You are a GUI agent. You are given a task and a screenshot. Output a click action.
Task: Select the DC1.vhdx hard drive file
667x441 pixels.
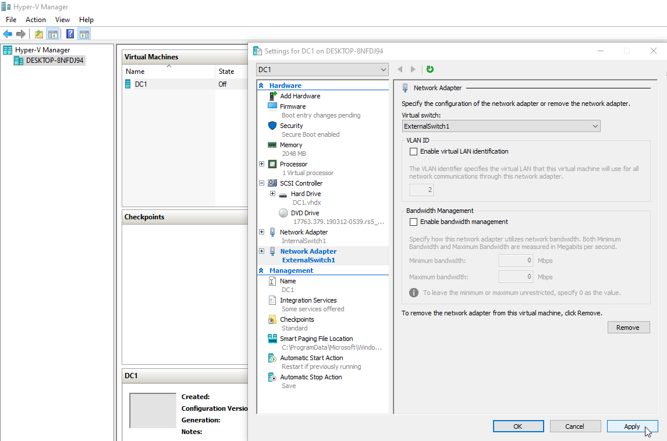pyautogui.click(x=307, y=202)
